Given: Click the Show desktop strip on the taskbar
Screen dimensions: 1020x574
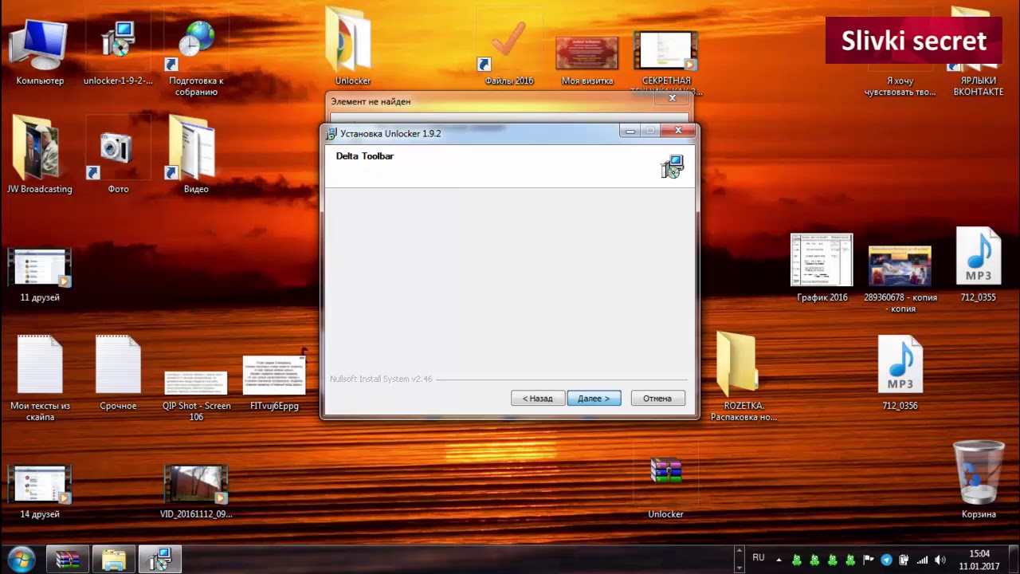Looking at the screenshot, I should click(x=1014, y=560).
